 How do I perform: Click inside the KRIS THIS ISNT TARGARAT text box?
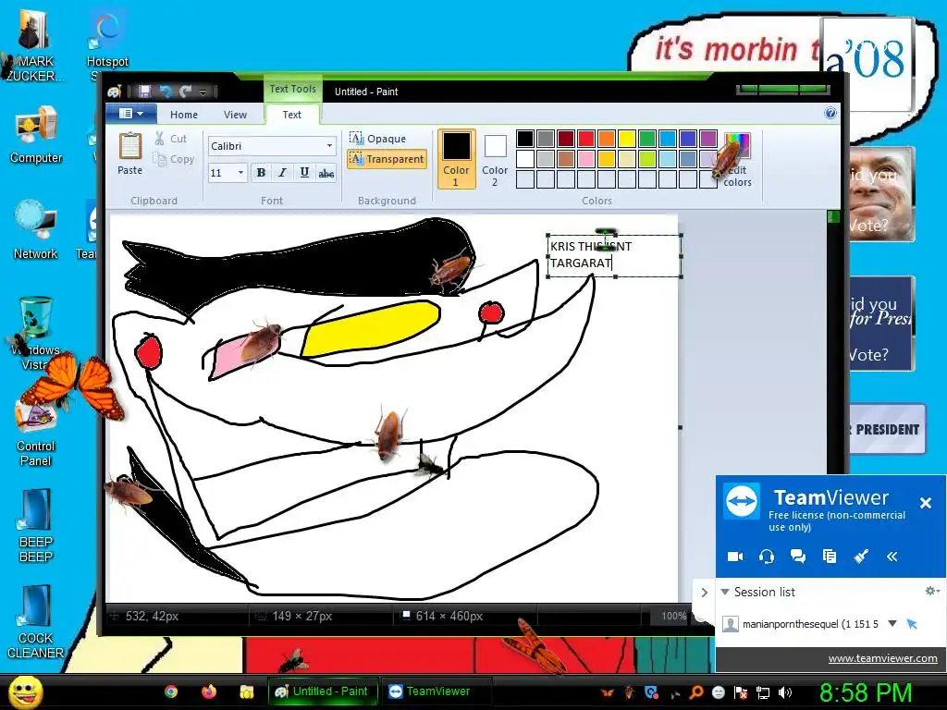click(614, 255)
